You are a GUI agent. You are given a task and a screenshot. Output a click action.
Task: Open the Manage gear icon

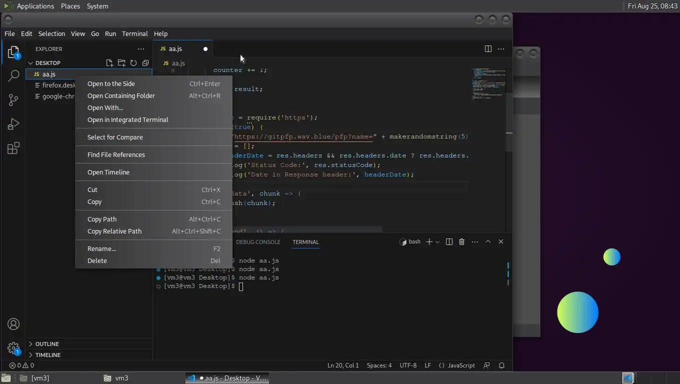(13, 348)
